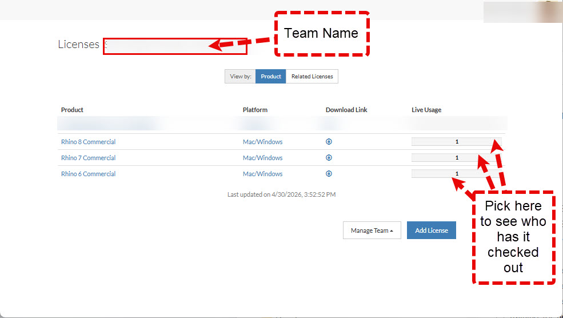Click the Live Usage column header

pyautogui.click(x=426, y=110)
